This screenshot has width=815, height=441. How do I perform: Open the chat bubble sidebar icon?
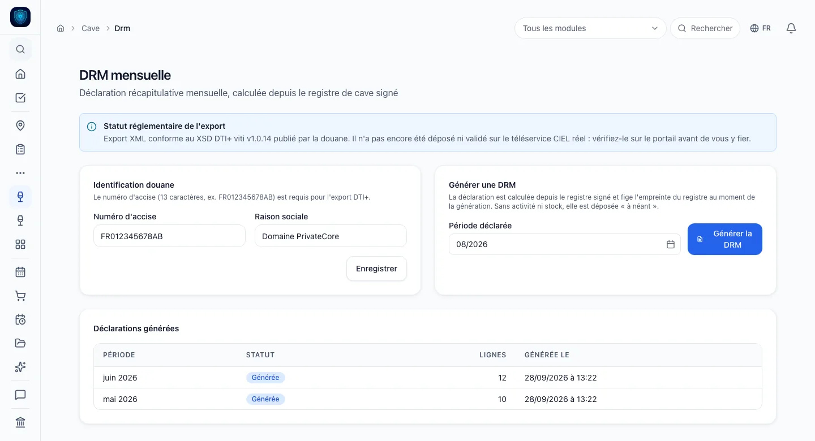(20, 395)
